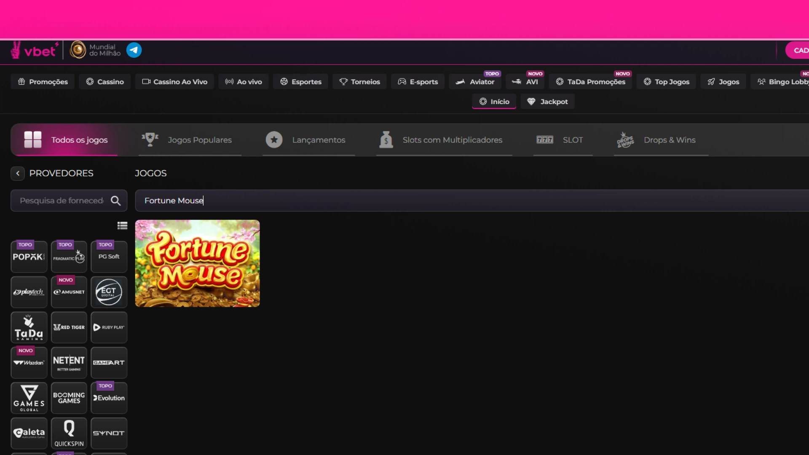Select the Red Tiger provider tile

[x=69, y=327]
